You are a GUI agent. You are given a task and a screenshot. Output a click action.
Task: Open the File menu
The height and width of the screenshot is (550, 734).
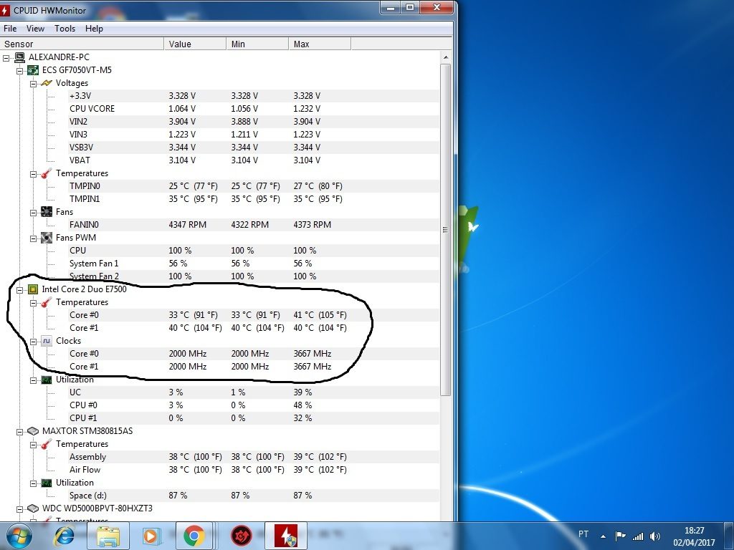pos(10,29)
